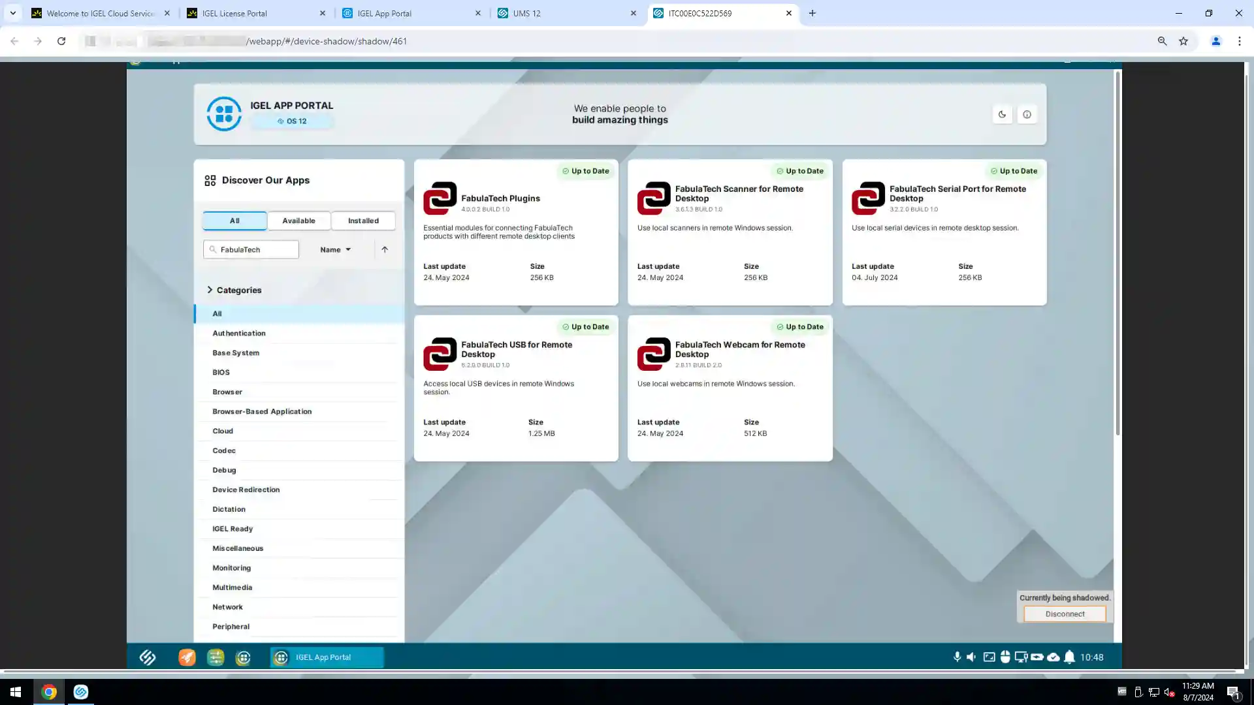Click the notification bell tray icon
The width and height of the screenshot is (1254, 705).
[x=1069, y=657]
